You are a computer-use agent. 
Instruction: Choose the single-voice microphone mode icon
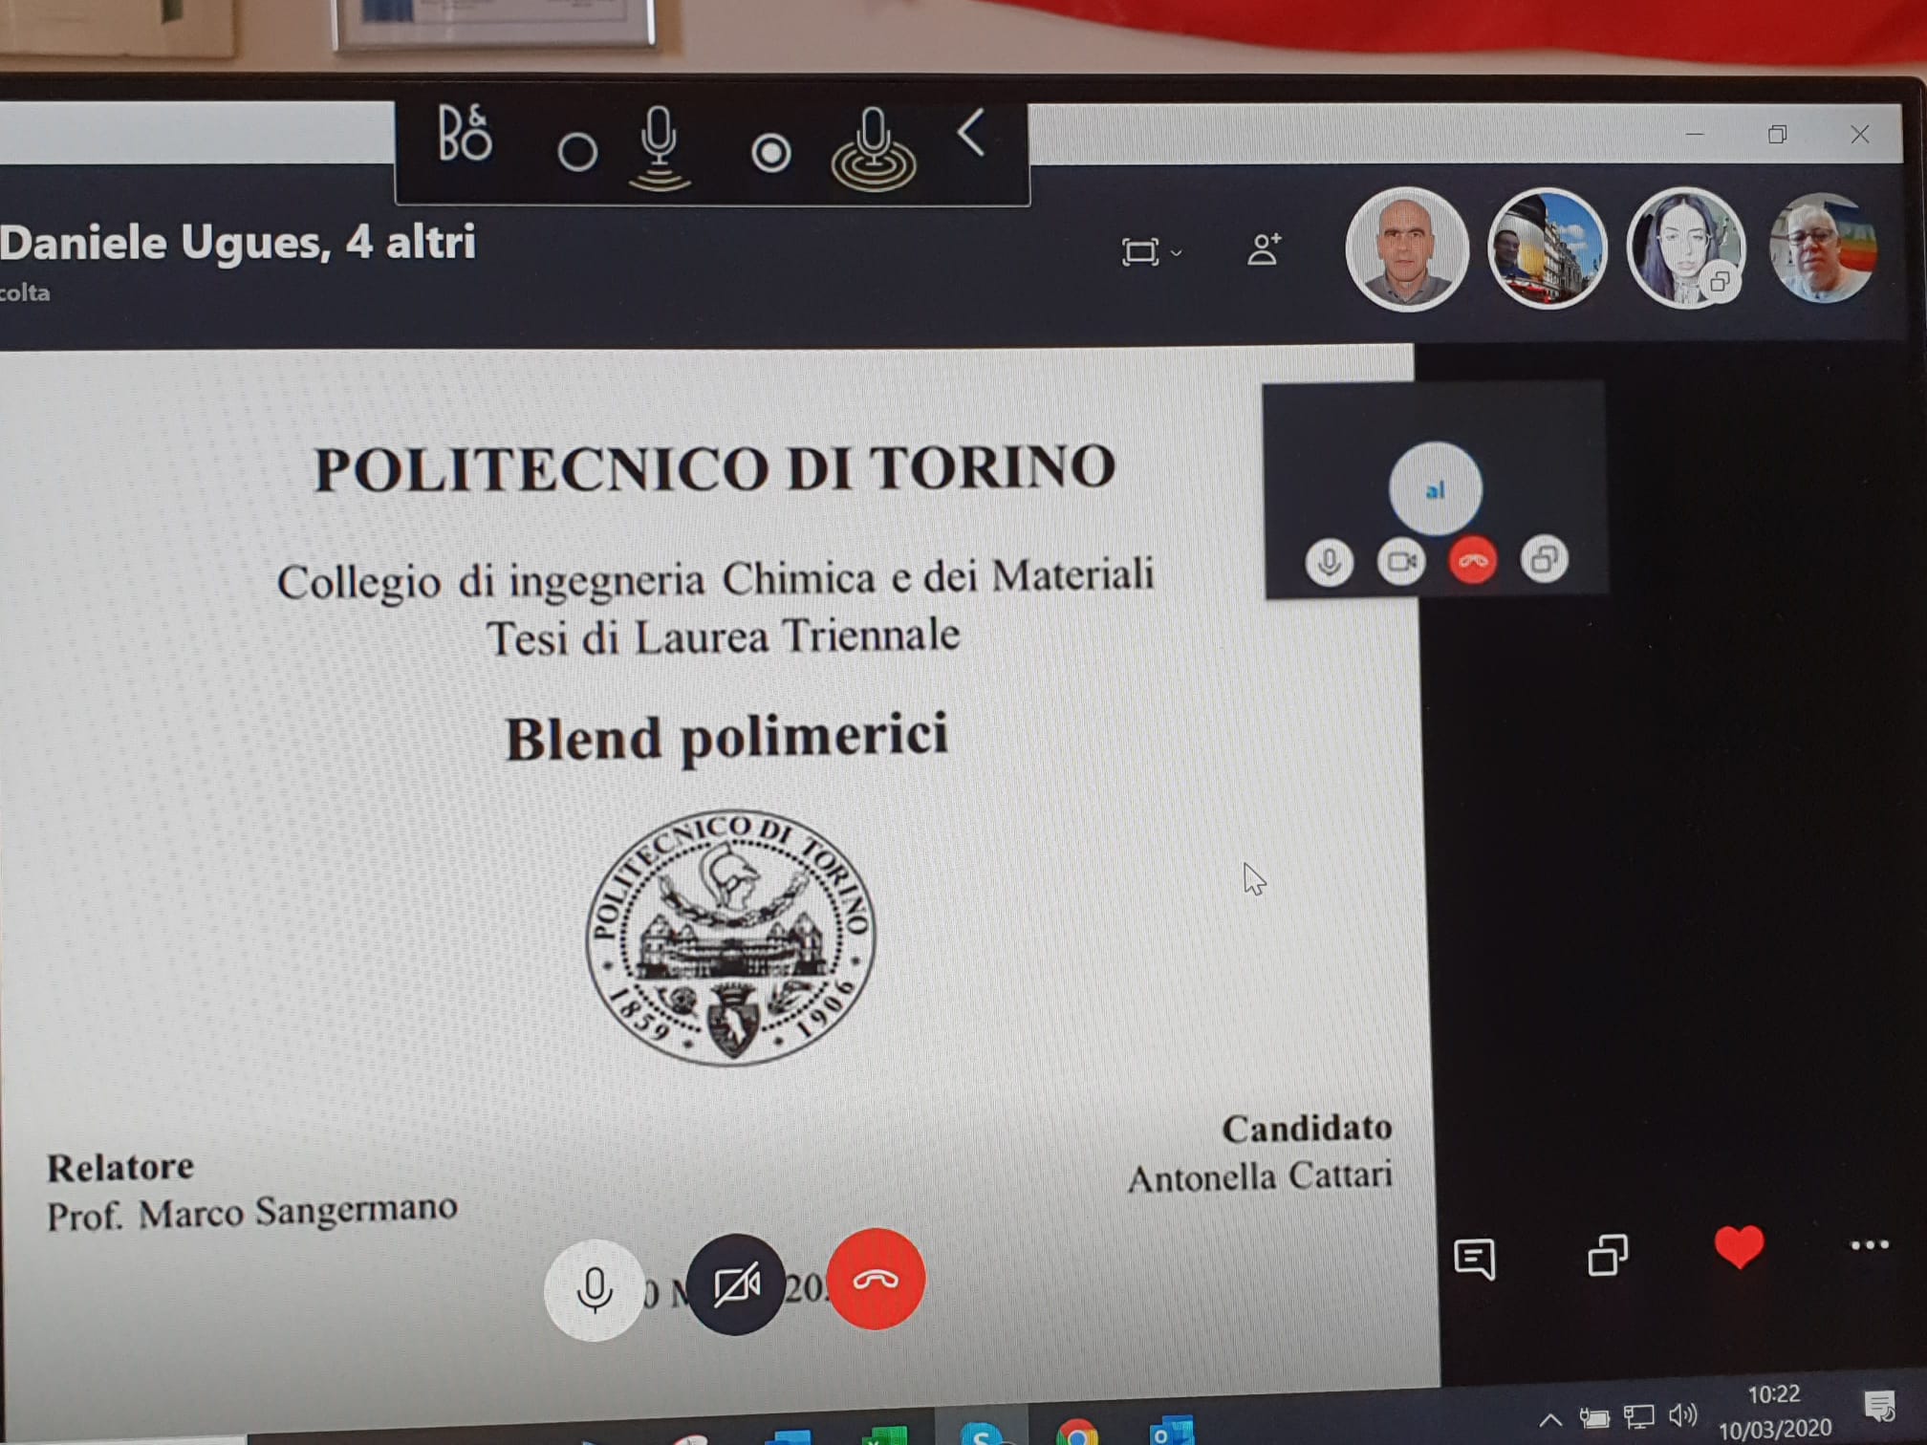660,148
